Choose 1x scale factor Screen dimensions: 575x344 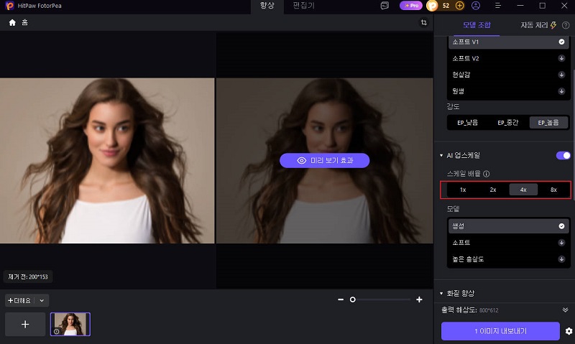coord(463,190)
